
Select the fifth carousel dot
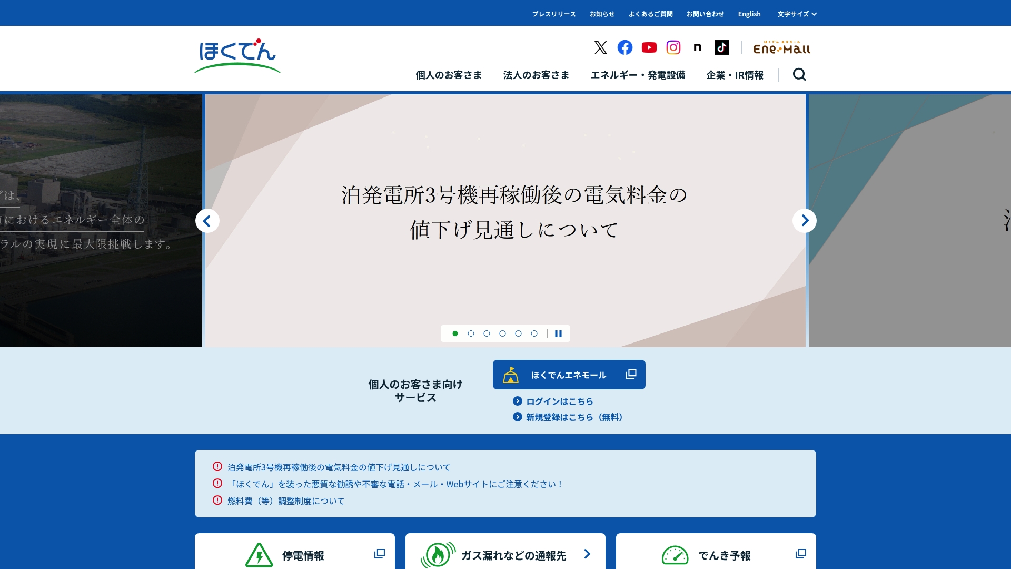[x=518, y=333]
